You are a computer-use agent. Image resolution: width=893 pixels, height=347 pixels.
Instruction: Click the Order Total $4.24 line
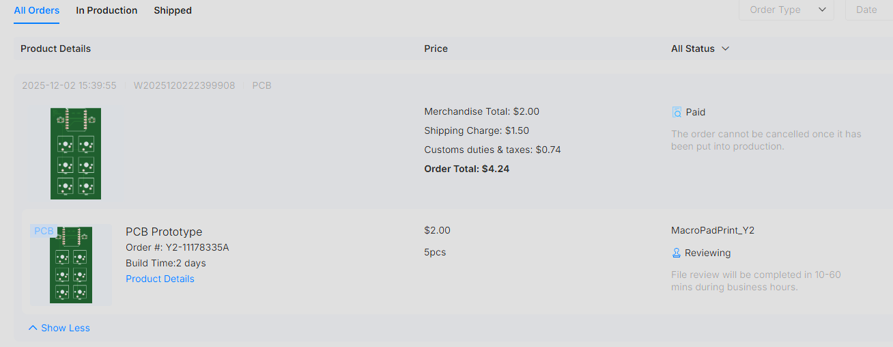[x=467, y=169]
